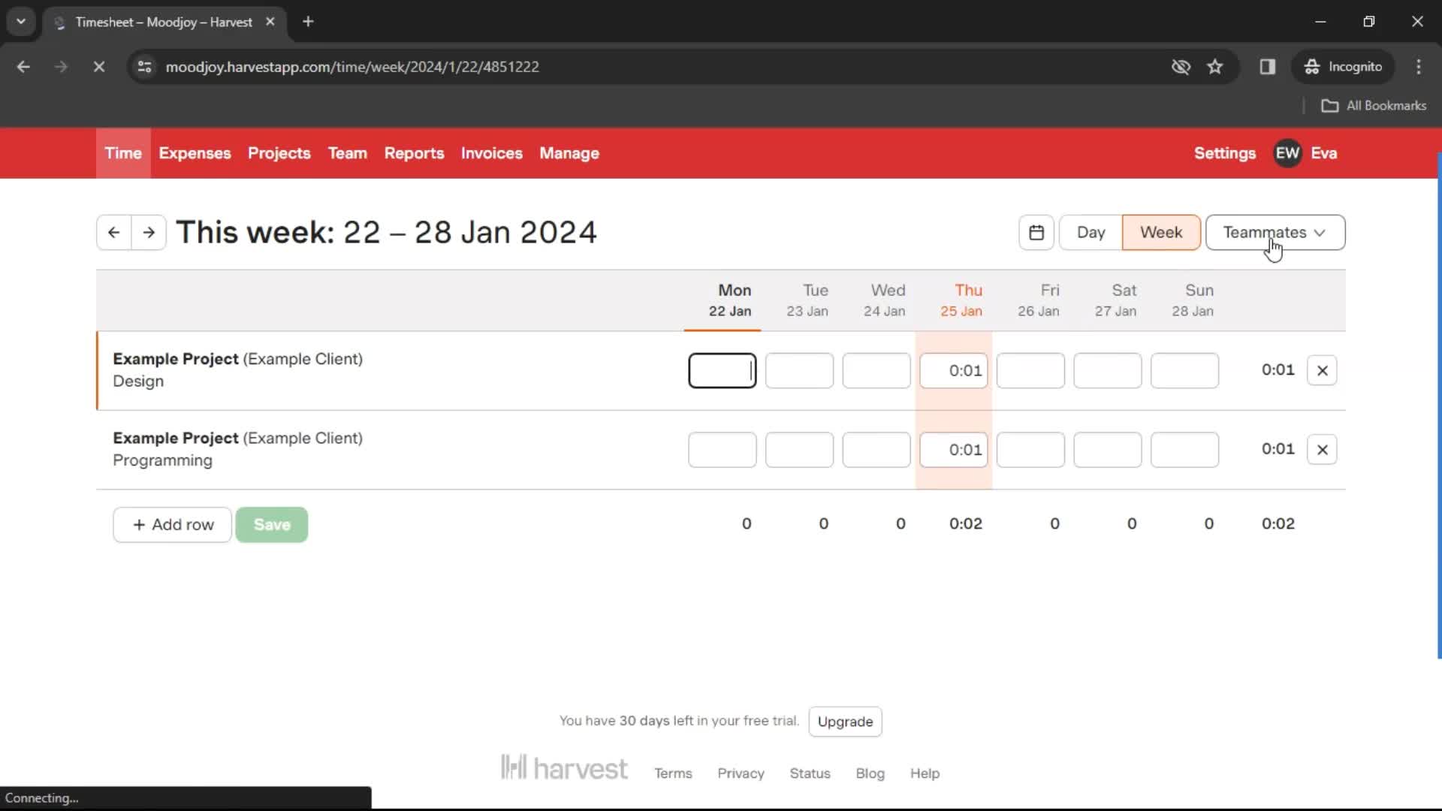Click Upgrade from free trial banner
The image size is (1442, 811).
(846, 721)
